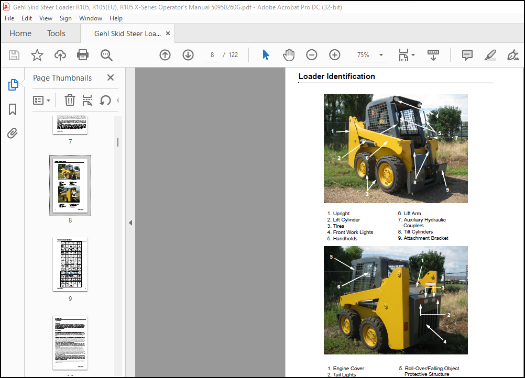
Task: Add document to starred favorites
Action: point(37,55)
